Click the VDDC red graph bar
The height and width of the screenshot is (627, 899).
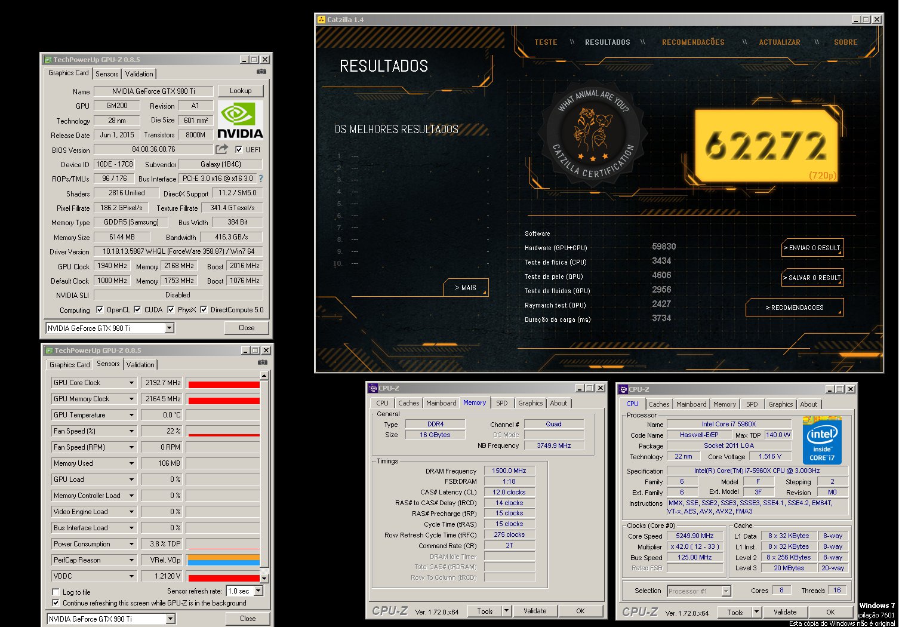(224, 578)
